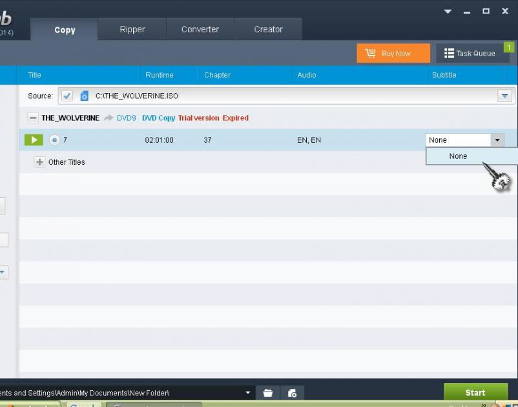The width and height of the screenshot is (518, 407).
Task: Click the DVD9 output size link
Action: pyautogui.click(x=127, y=118)
